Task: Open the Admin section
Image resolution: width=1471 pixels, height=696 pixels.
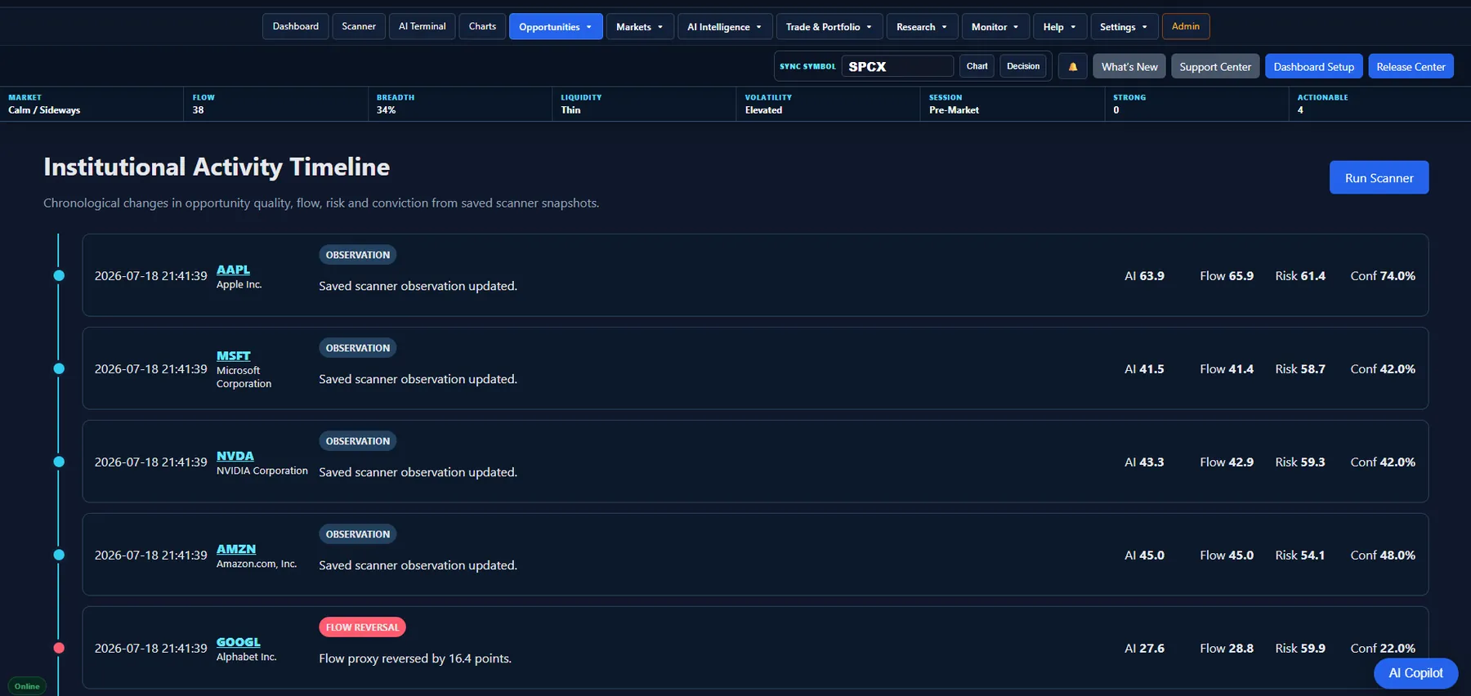Action: pos(1186,26)
